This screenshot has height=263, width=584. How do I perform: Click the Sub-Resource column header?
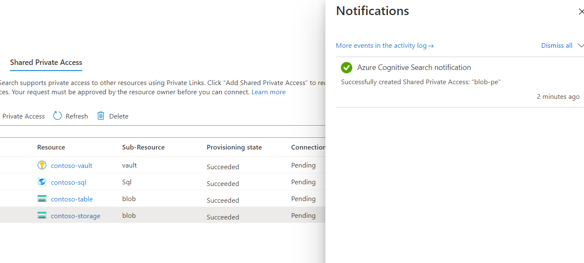143,147
